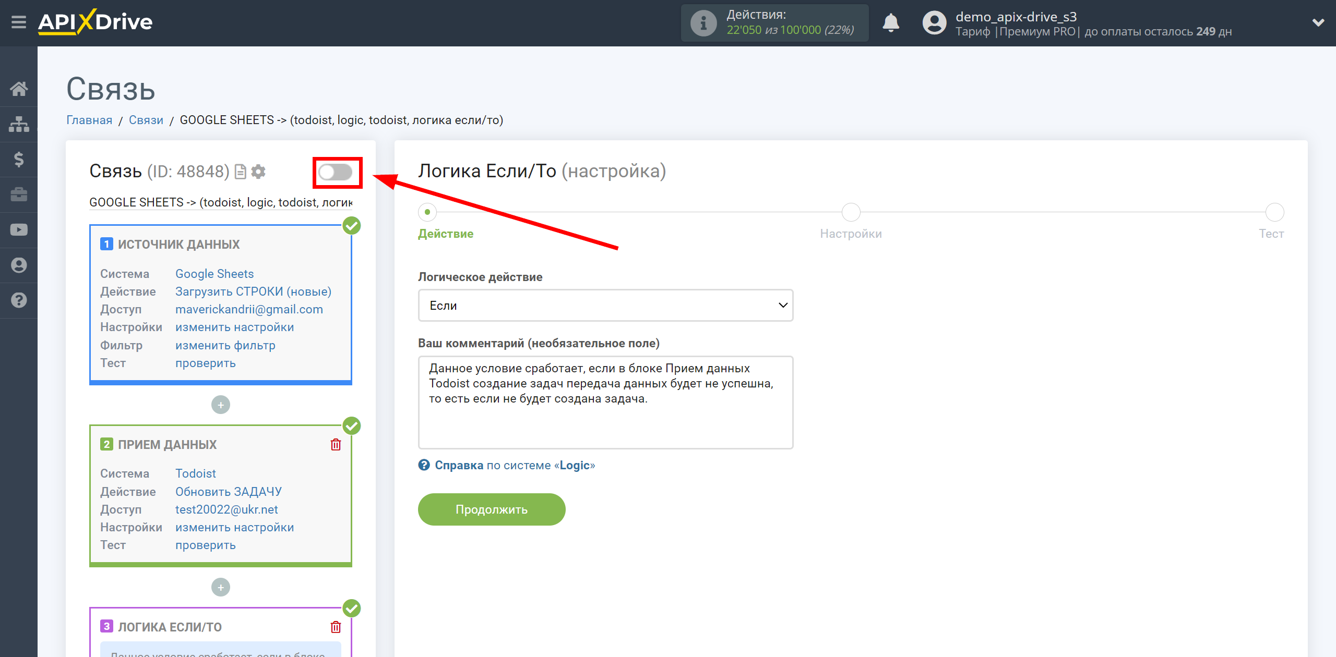
Task: Open the Логическое действие dropdown
Action: point(605,306)
